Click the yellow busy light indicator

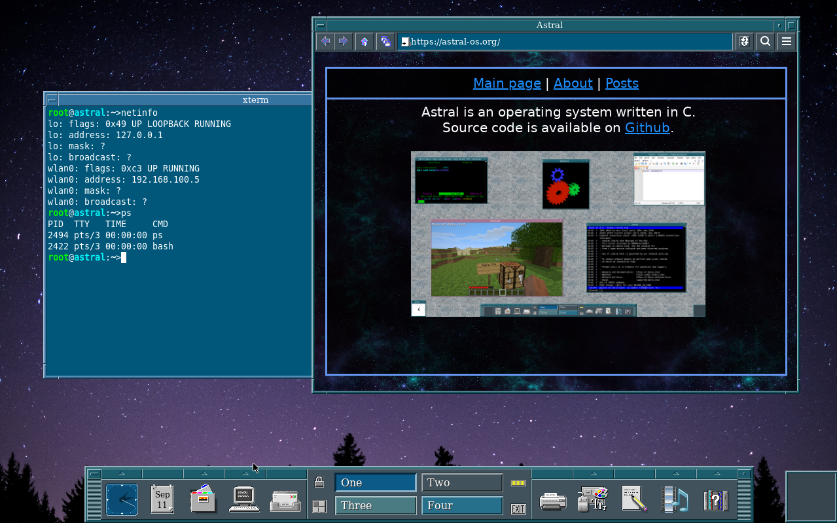(x=518, y=483)
